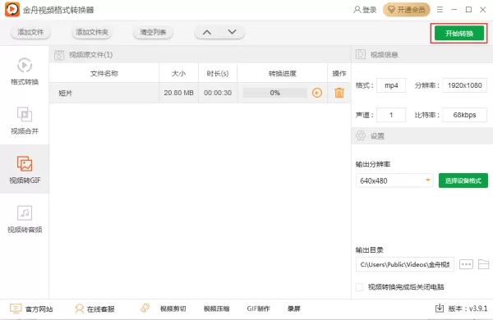Click 选择设备格式 button
The image size is (493, 320).
(463, 181)
